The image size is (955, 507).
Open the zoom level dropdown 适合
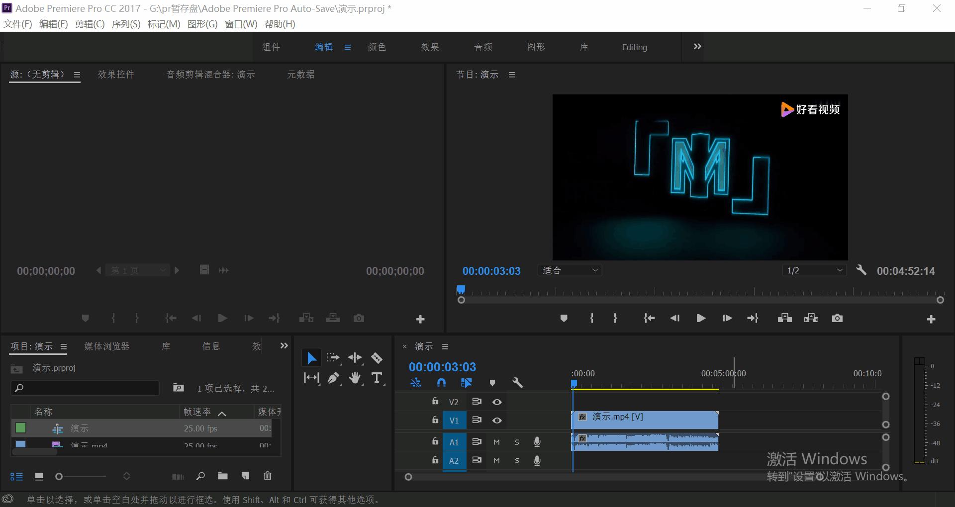(x=570, y=270)
